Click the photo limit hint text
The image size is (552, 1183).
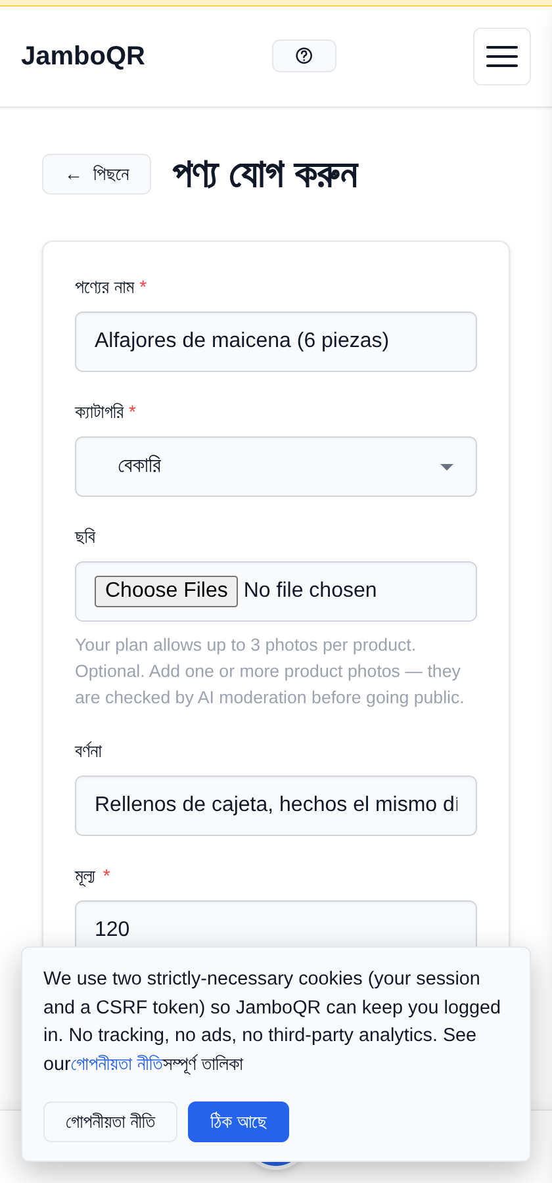pos(269,671)
